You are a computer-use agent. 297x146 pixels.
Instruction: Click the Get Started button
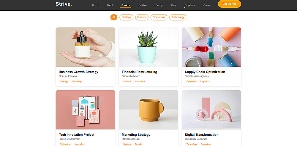coord(229,4)
